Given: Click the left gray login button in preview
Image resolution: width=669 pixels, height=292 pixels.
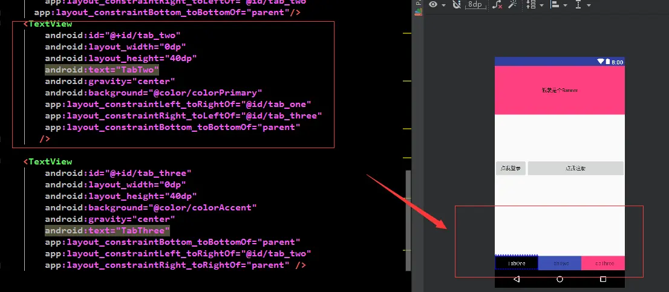Looking at the screenshot, I should 511,169.
